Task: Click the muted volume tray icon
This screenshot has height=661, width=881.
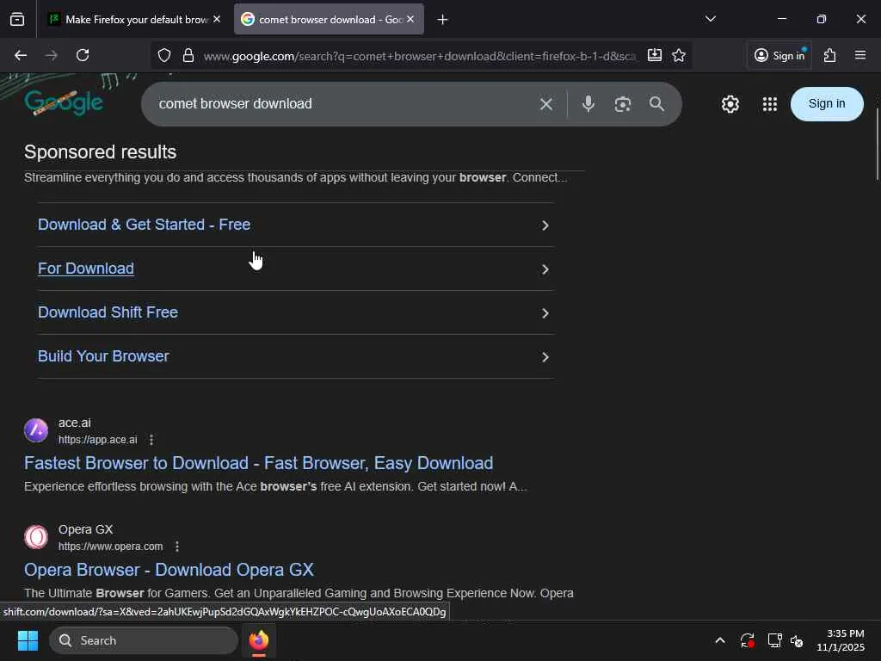Action: coord(797,640)
